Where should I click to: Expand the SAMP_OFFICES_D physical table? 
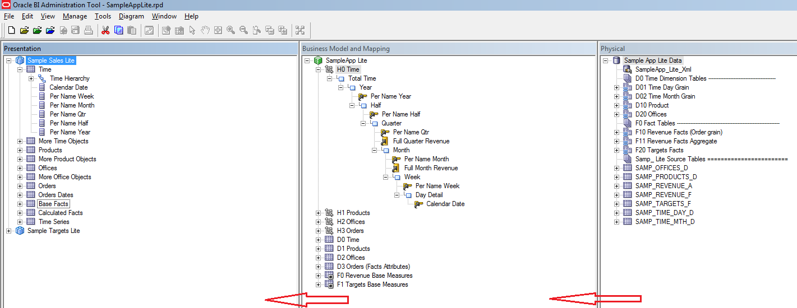coord(617,168)
